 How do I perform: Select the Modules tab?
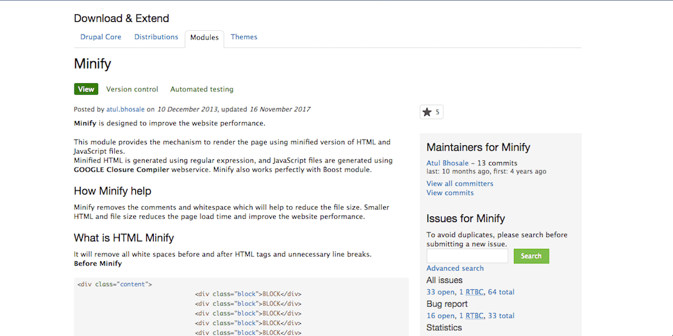204,38
